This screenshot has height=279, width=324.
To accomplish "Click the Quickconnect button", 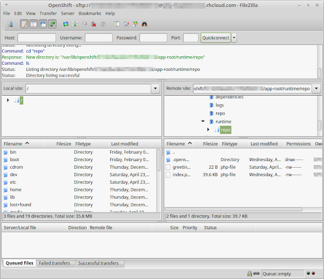I will (215, 38).
